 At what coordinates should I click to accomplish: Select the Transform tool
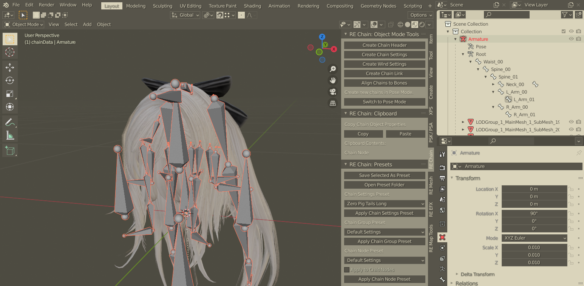(10, 107)
